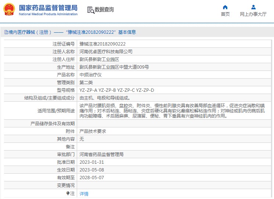Select 河南省药品监督管理局 approval department
This screenshot has height=199, width=274.
pyautogui.click(x=101, y=154)
